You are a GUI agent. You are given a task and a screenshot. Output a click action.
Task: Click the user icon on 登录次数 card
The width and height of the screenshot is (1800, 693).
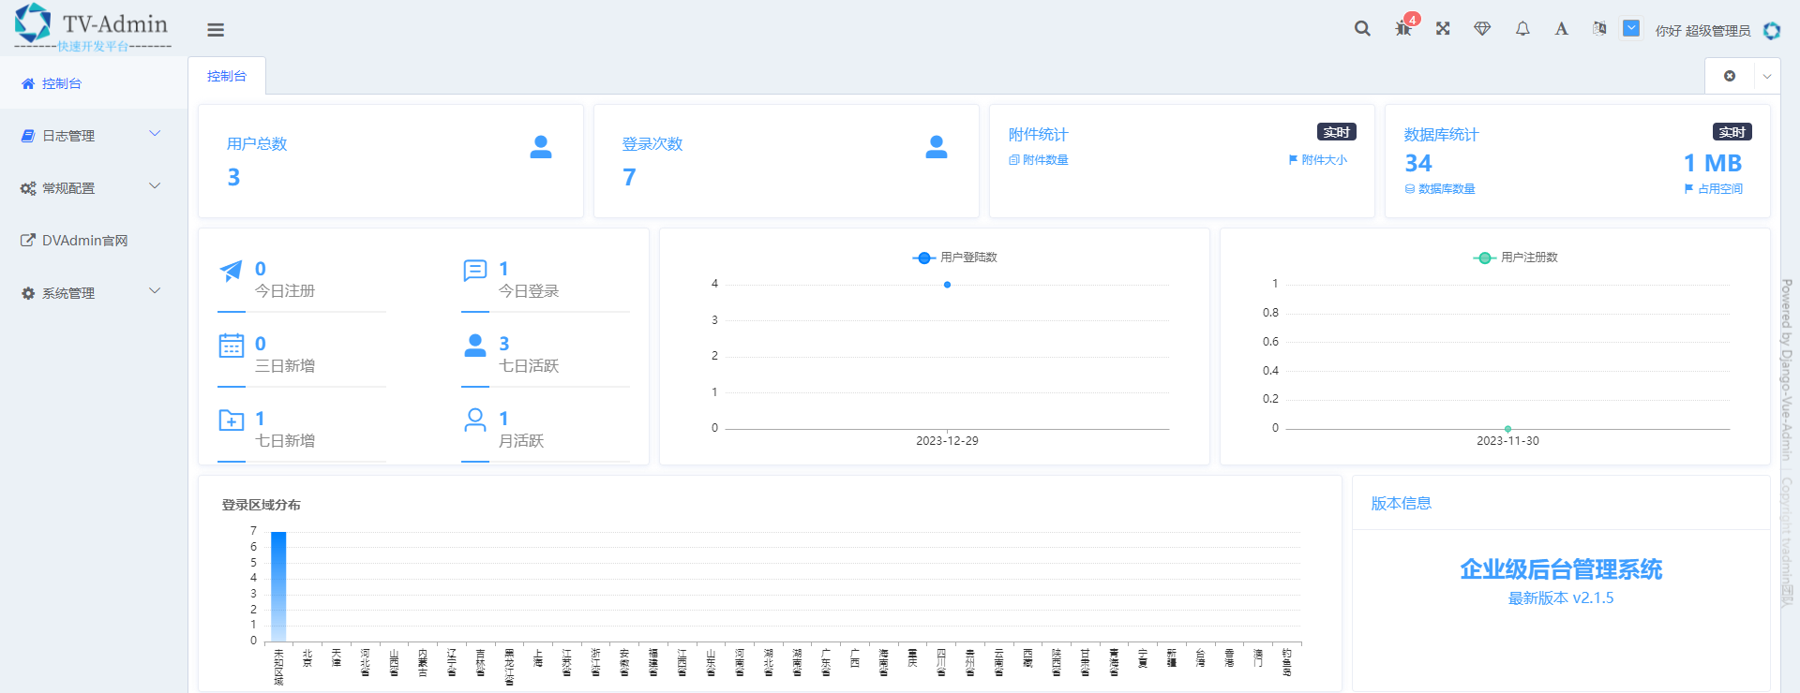click(x=937, y=147)
